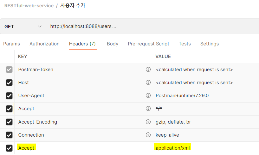Click the request URL input field
259x155 pixels.
pyautogui.click(x=152, y=26)
